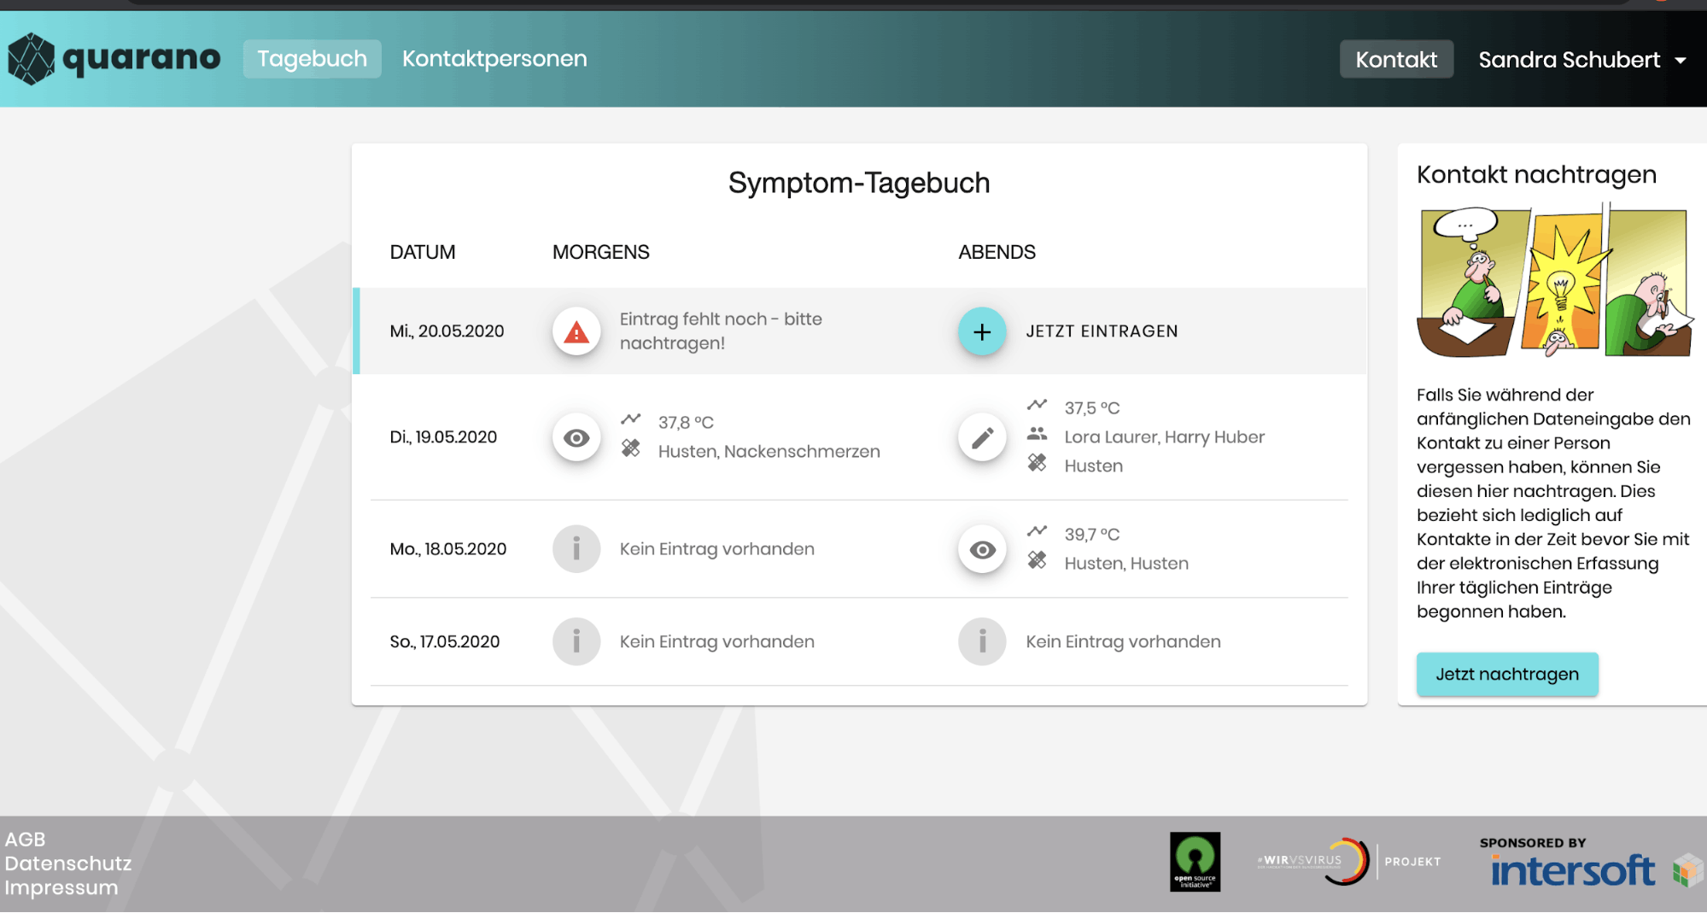Click info icon for 17.05.2020 evening

point(982,641)
